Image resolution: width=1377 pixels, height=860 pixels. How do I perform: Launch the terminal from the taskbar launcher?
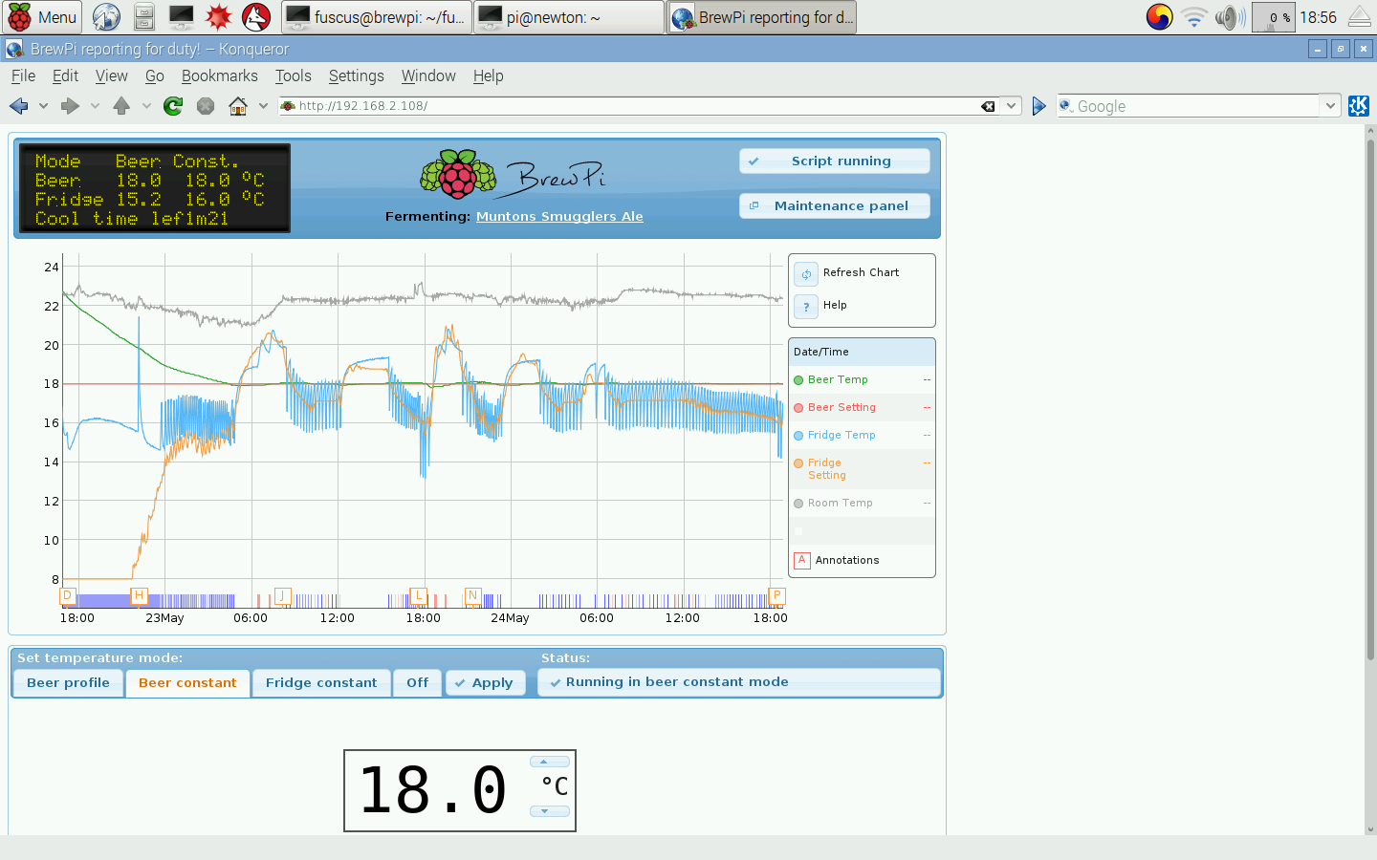(x=181, y=17)
